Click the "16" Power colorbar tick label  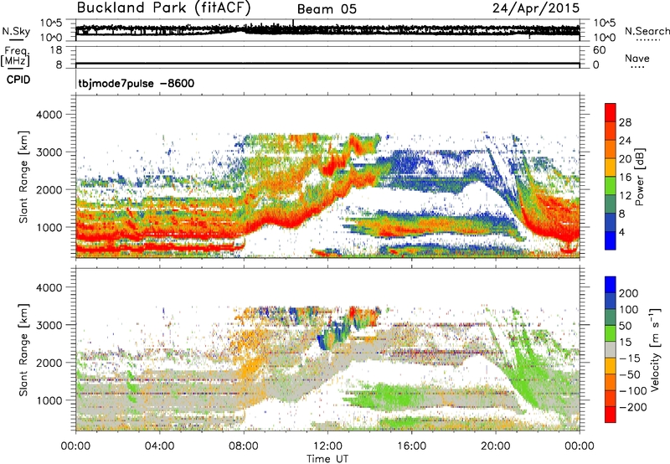(x=625, y=177)
